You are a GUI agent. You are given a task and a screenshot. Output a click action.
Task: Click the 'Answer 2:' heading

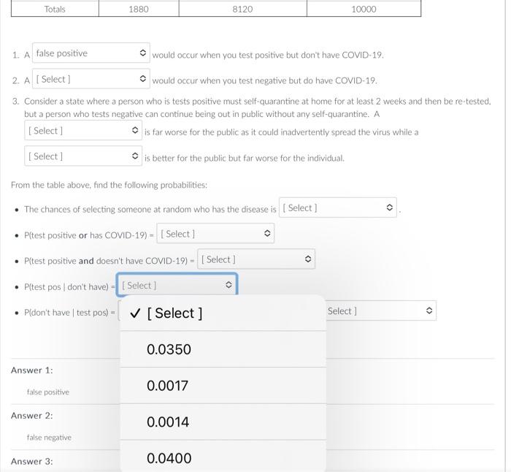32,416
